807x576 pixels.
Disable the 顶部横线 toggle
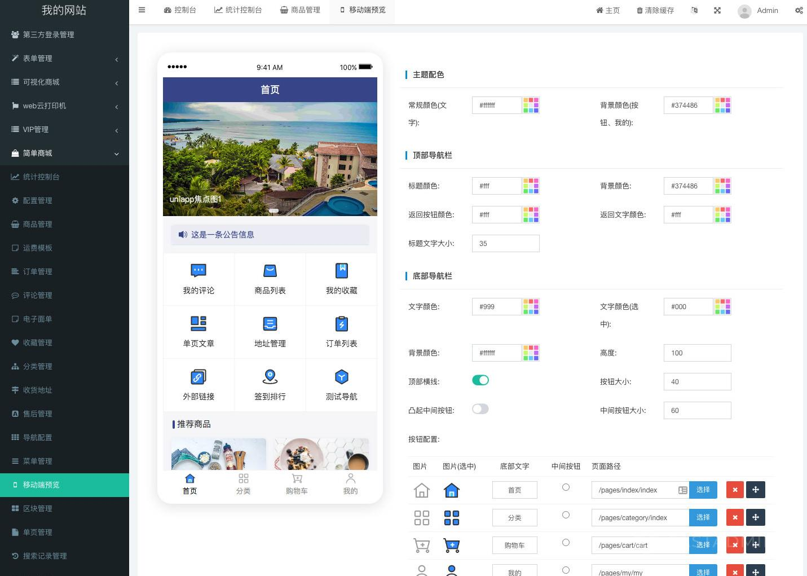480,380
